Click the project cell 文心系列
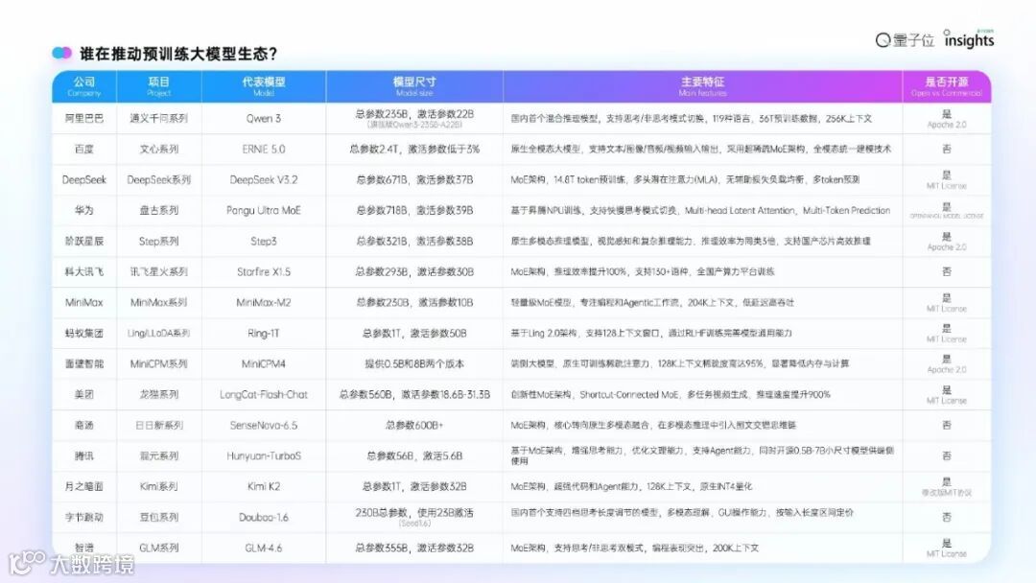 tap(158, 150)
